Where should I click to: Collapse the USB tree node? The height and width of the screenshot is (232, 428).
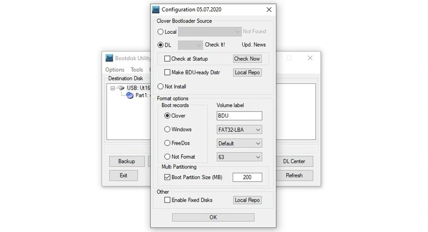(113, 88)
